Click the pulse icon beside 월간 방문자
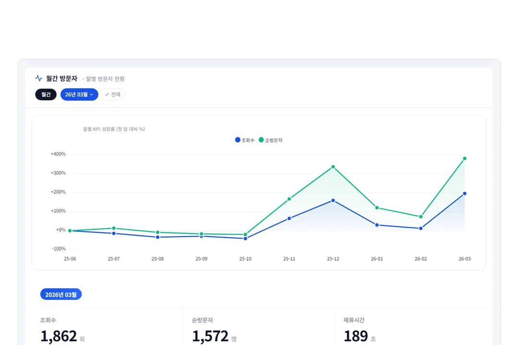Screen dimensions: 518x345 [x=39, y=78]
